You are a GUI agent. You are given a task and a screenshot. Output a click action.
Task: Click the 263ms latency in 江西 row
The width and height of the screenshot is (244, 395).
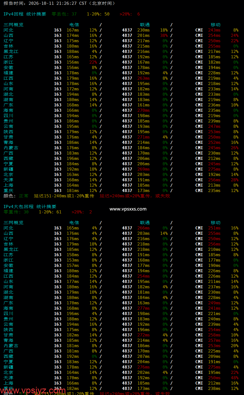tap(143, 78)
